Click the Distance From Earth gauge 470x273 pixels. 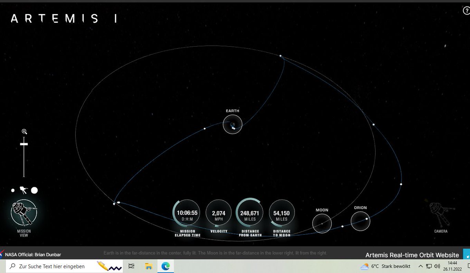tap(250, 213)
